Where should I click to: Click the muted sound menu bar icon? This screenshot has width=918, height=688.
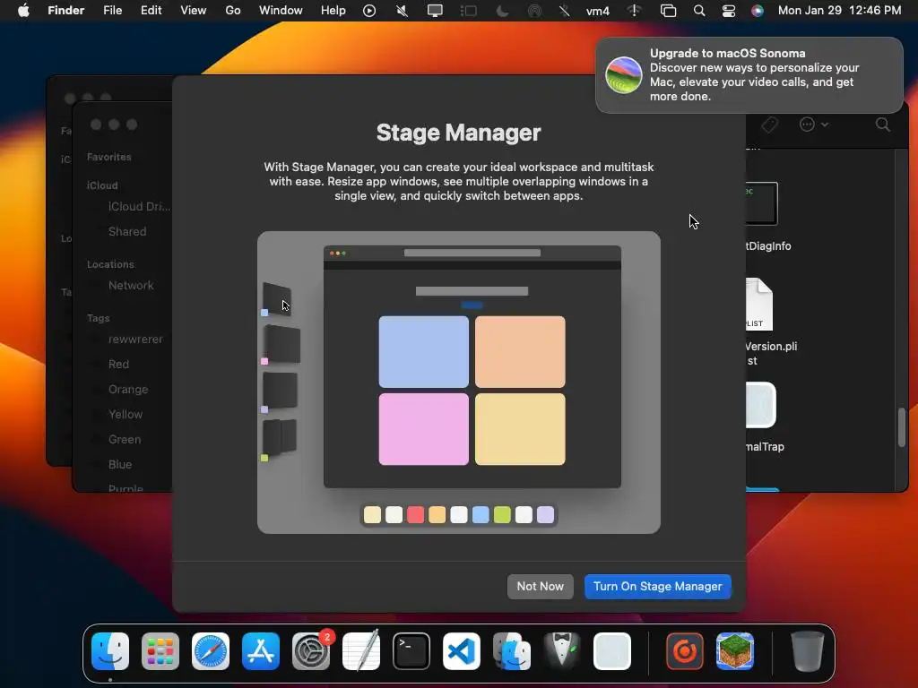[403, 11]
